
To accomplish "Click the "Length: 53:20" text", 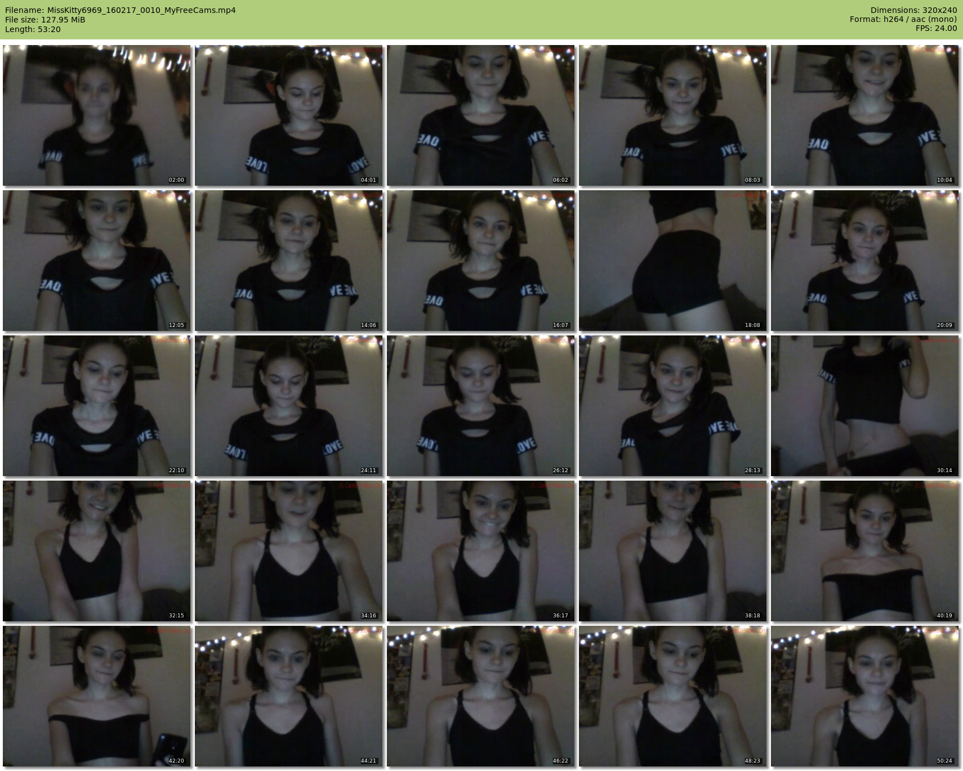I will 33,29.
